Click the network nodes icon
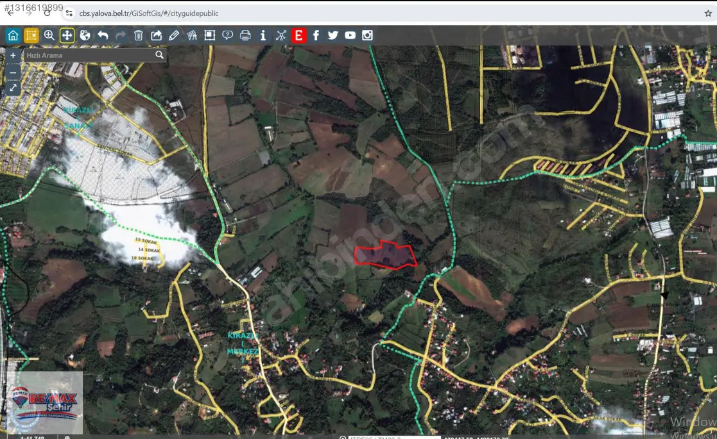The width and height of the screenshot is (717, 439). [x=281, y=35]
